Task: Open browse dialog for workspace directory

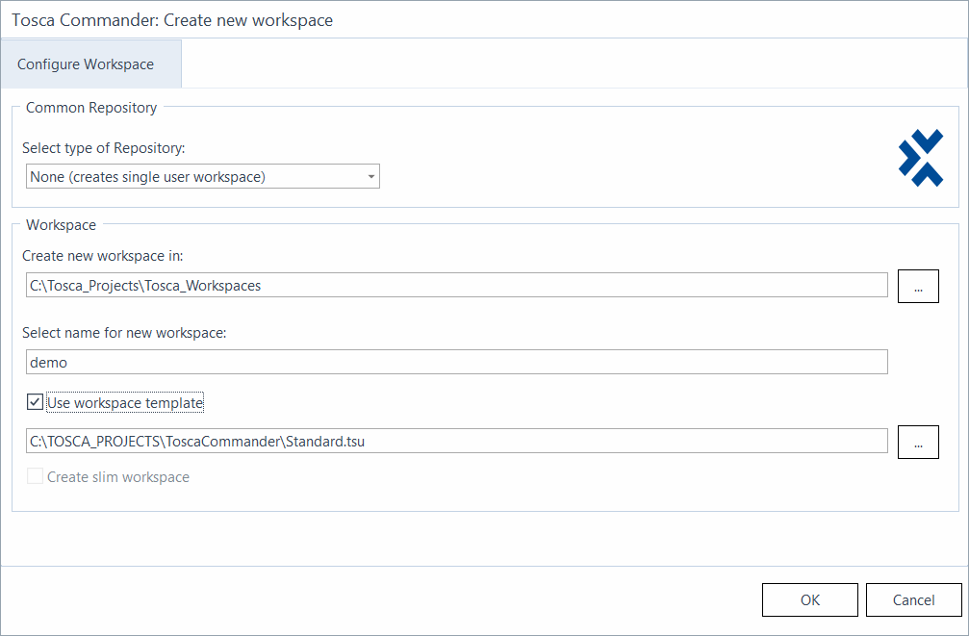Action: point(918,286)
